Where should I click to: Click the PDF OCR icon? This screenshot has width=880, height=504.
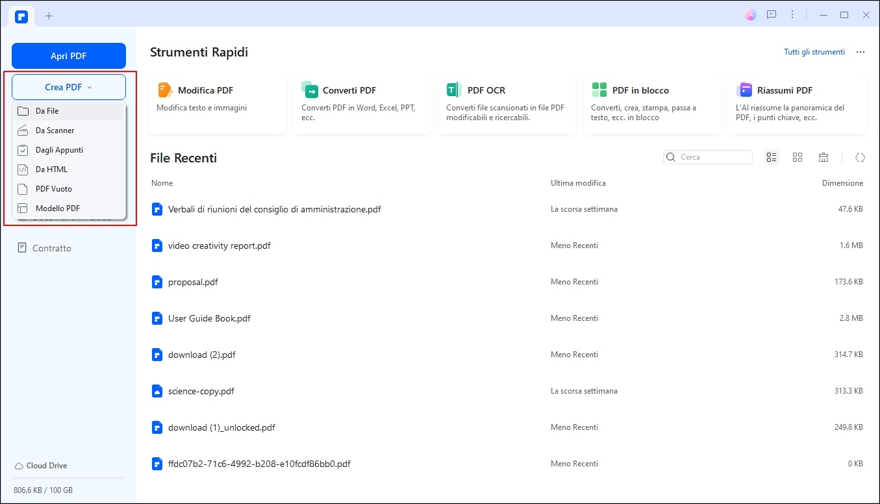pyautogui.click(x=455, y=90)
